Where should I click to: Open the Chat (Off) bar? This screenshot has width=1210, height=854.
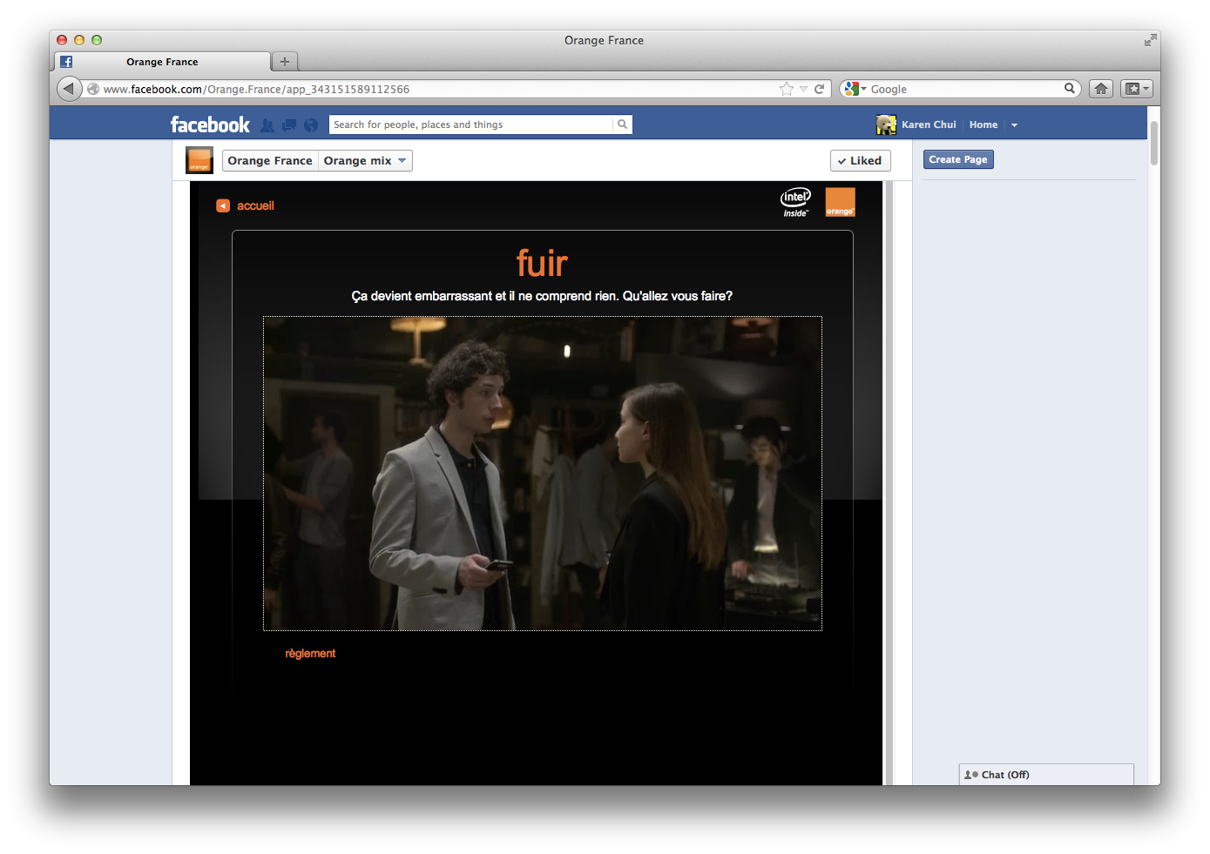(x=1047, y=775)
